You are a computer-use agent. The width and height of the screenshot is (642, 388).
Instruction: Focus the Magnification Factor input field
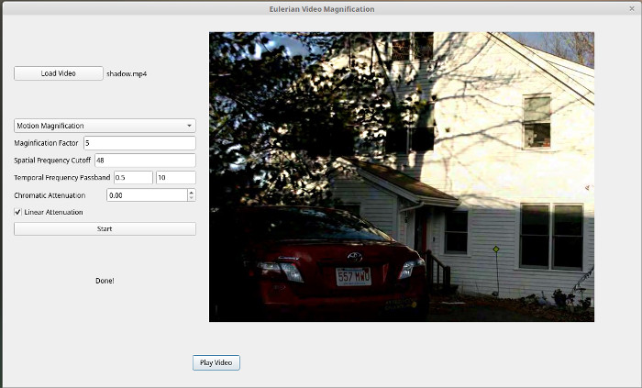point(138,143)
